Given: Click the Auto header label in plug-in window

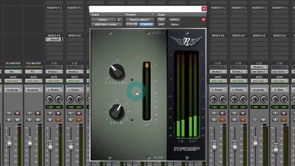Looking at the screenshot, I should [x=161, y=15].
